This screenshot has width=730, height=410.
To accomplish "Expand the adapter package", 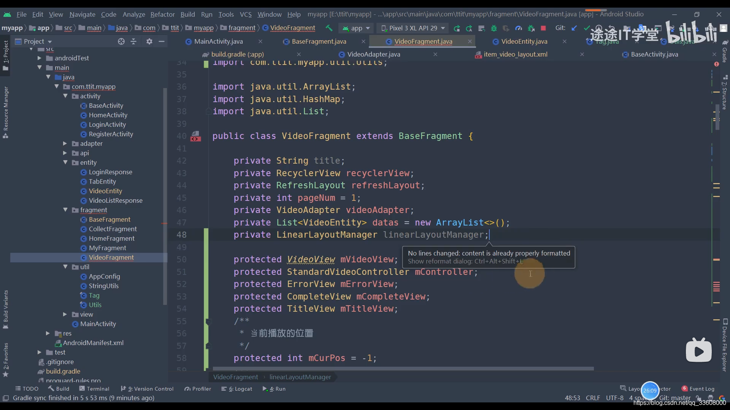I will (65, 143).
